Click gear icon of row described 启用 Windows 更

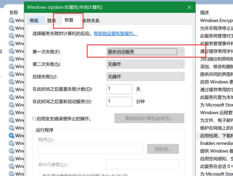[12, 82]
